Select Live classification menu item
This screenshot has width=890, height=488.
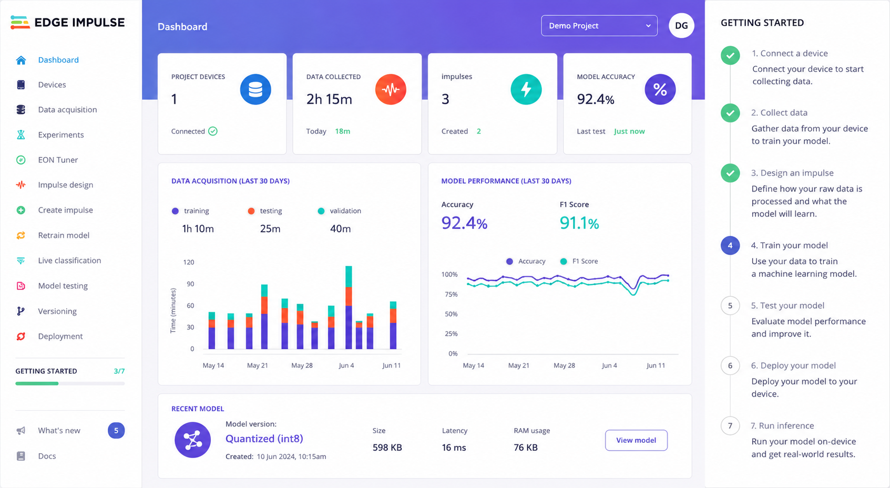tap(69, 261)
